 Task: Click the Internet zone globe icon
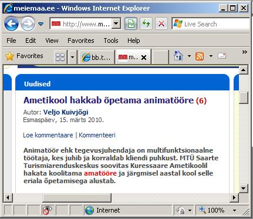(x=89, y=210)
